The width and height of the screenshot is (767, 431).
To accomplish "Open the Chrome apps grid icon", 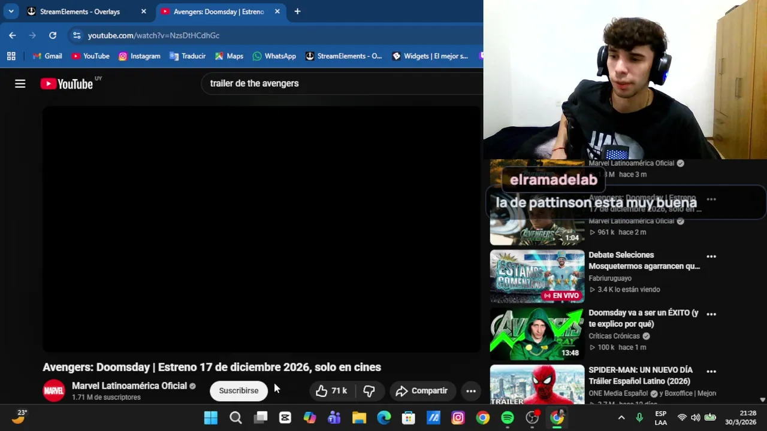I will [x=11, y=56].
